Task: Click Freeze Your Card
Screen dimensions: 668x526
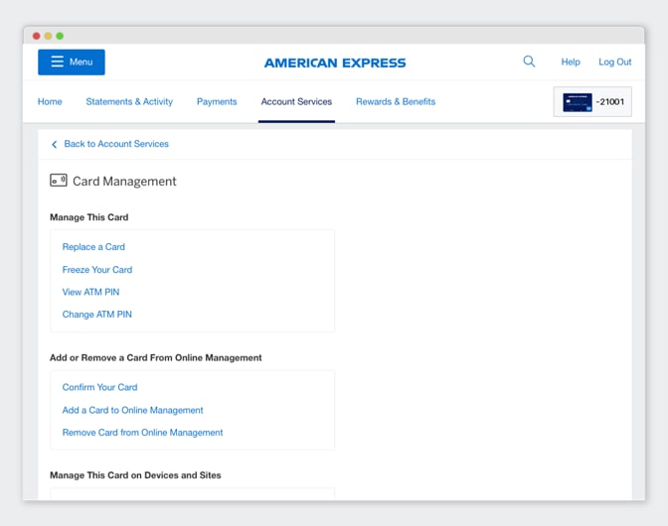Action: pyautogui.click(x=97, y=270)
